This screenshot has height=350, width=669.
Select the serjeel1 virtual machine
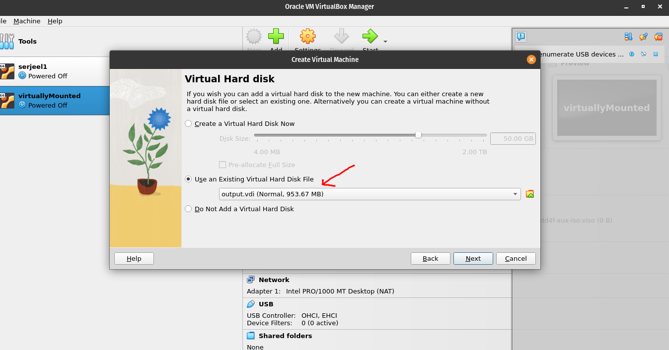tap(55, 71)
